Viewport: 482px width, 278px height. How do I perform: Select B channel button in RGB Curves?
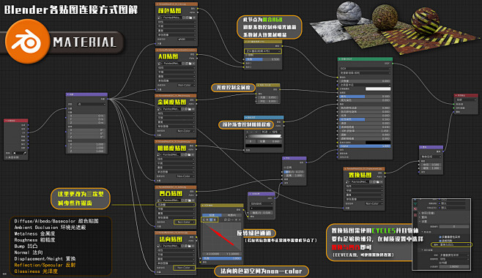(x=215, y=219)
